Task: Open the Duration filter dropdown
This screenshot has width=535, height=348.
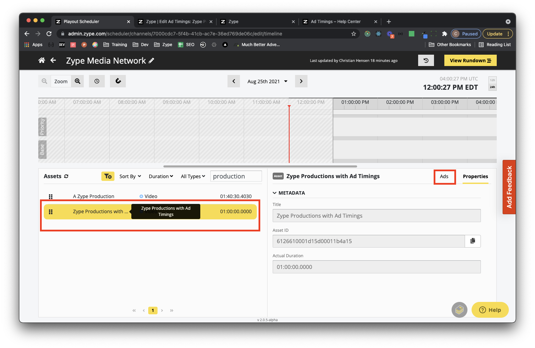Action: click(161, 176)
